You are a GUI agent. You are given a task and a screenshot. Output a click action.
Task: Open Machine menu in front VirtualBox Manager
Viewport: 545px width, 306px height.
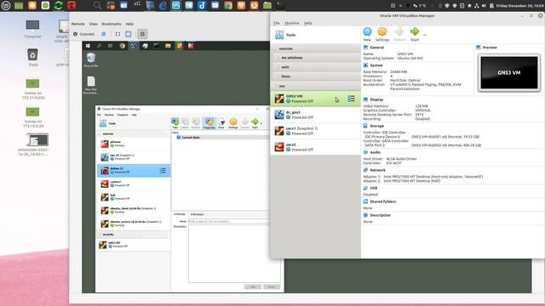coord(292,23)
